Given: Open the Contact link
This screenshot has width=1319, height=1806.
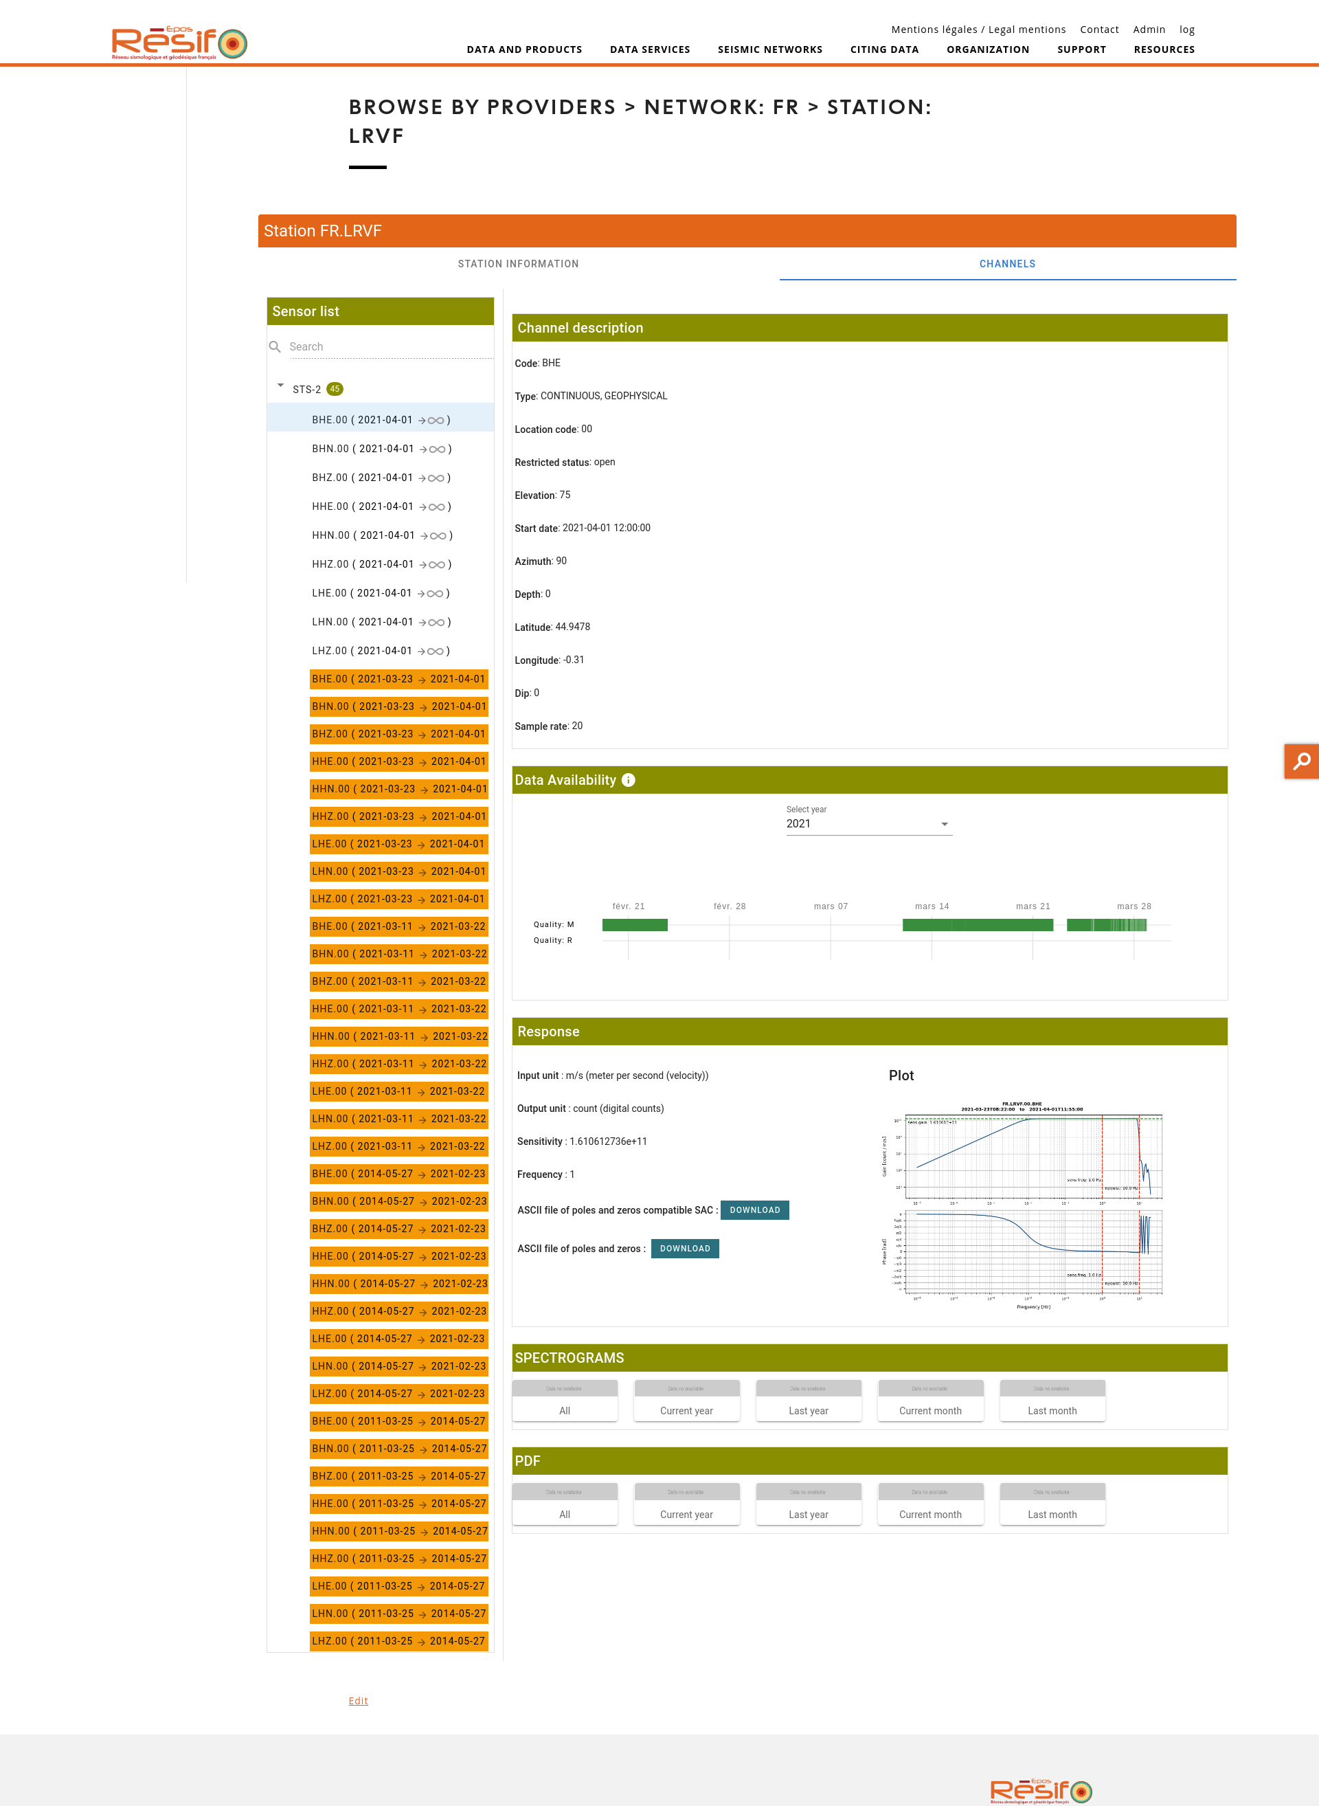Looking at the screenshot, I should 1099,30.
